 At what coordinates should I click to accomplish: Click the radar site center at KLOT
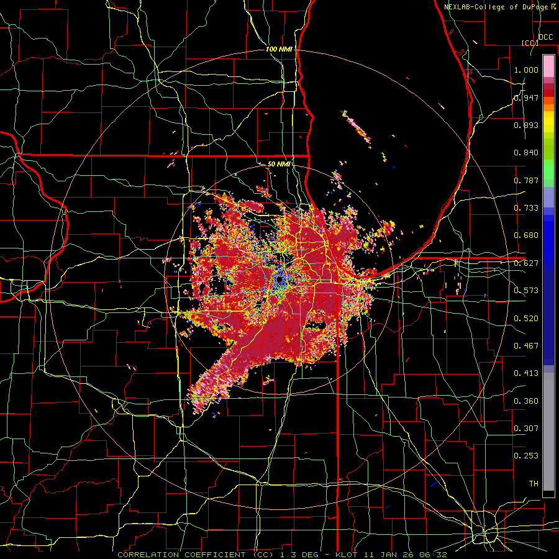pos(279,279)
